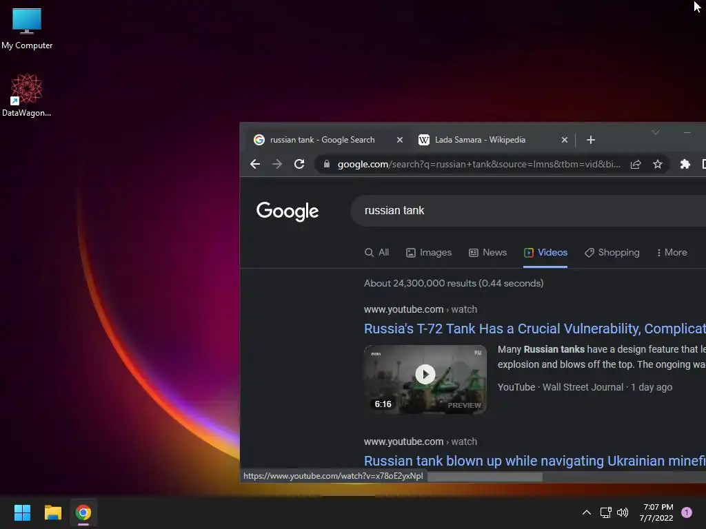Close the Lada Samara Wikipedia tab

click(x=564, y=140)
